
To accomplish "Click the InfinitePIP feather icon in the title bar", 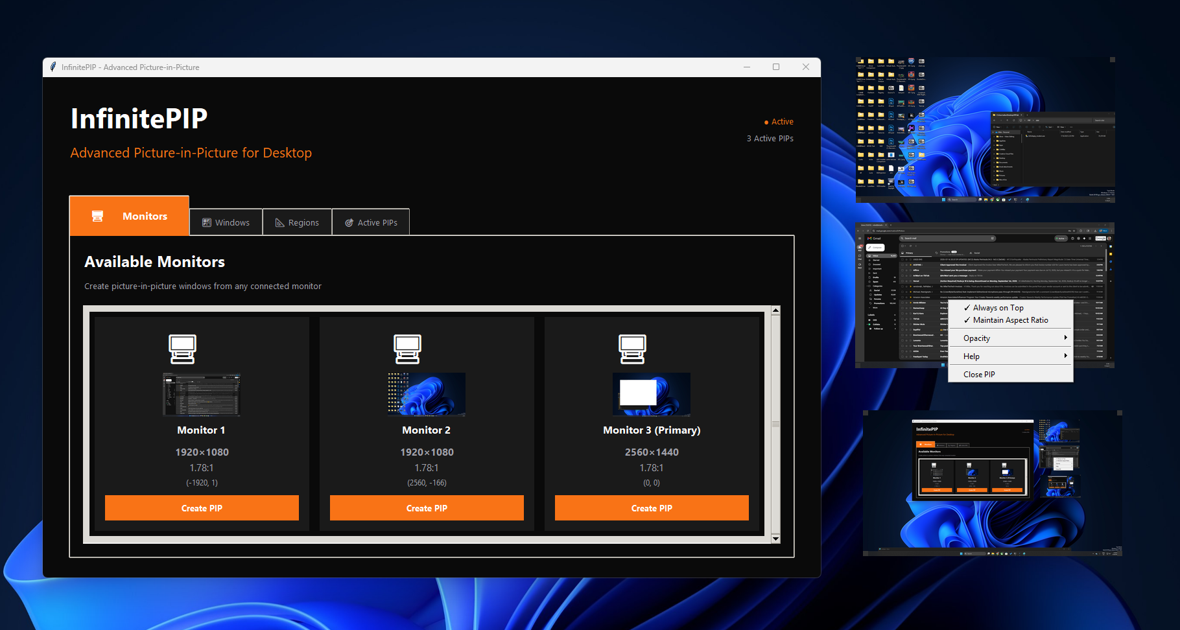I will (x=53, y=67).
